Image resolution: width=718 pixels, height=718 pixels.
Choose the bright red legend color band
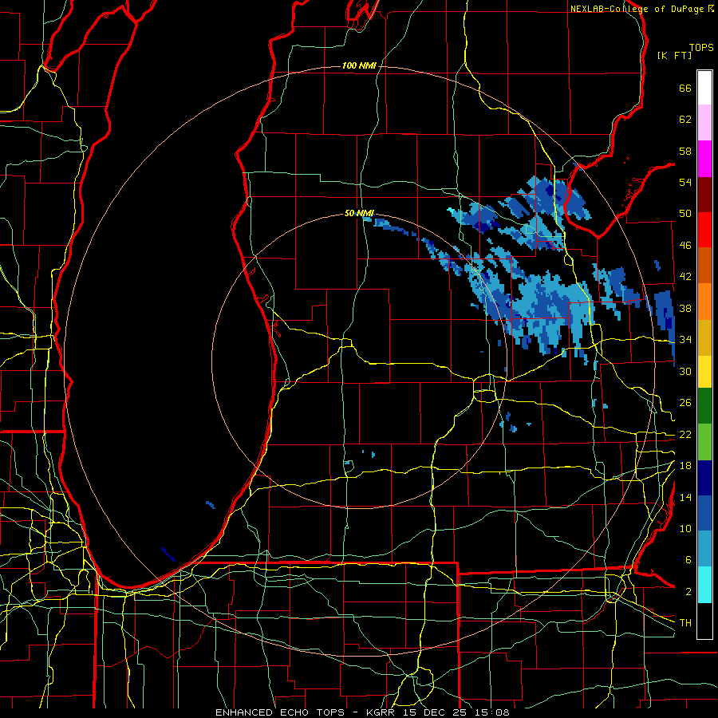704,230
